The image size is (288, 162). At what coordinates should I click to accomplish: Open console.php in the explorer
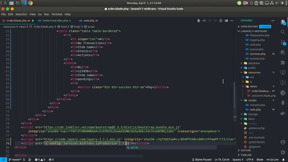257,105
